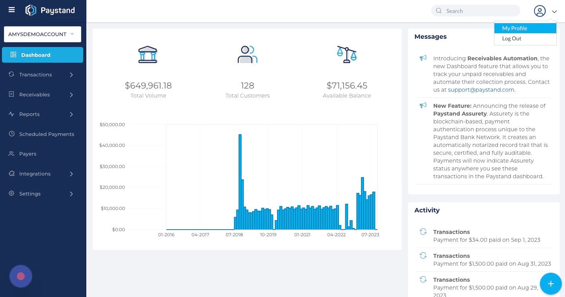Click the Dashboard grid icon
This screenshot has height=297, width=565.
coord(13,55)
